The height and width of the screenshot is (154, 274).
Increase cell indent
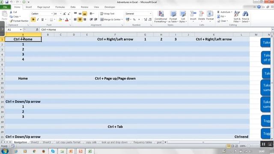(x=95, y=19)
